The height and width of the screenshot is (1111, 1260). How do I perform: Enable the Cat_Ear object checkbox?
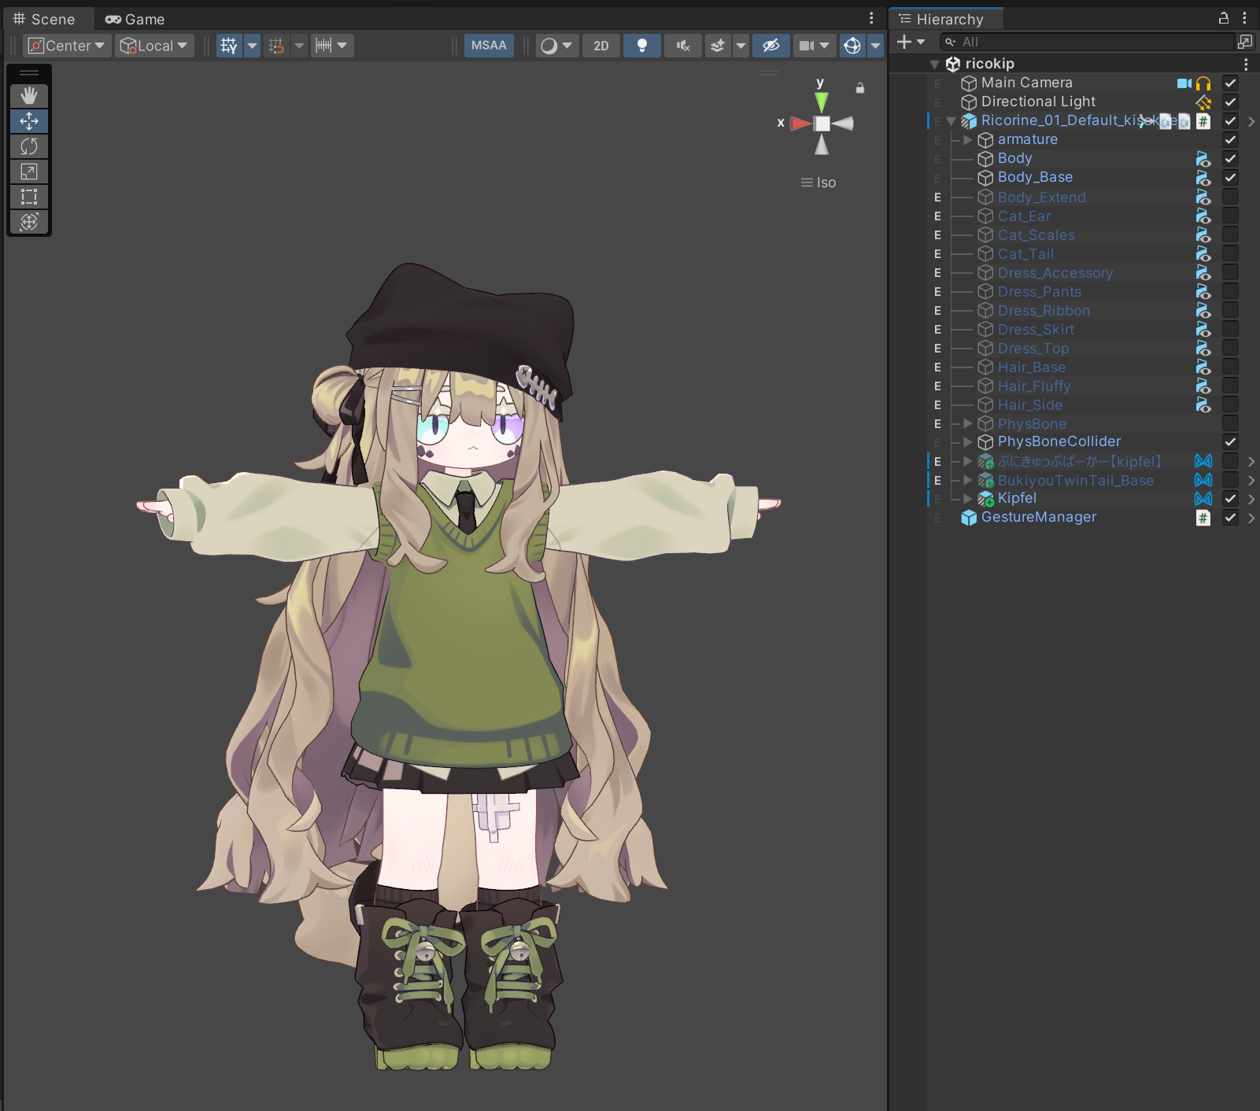coord(1230,216)
